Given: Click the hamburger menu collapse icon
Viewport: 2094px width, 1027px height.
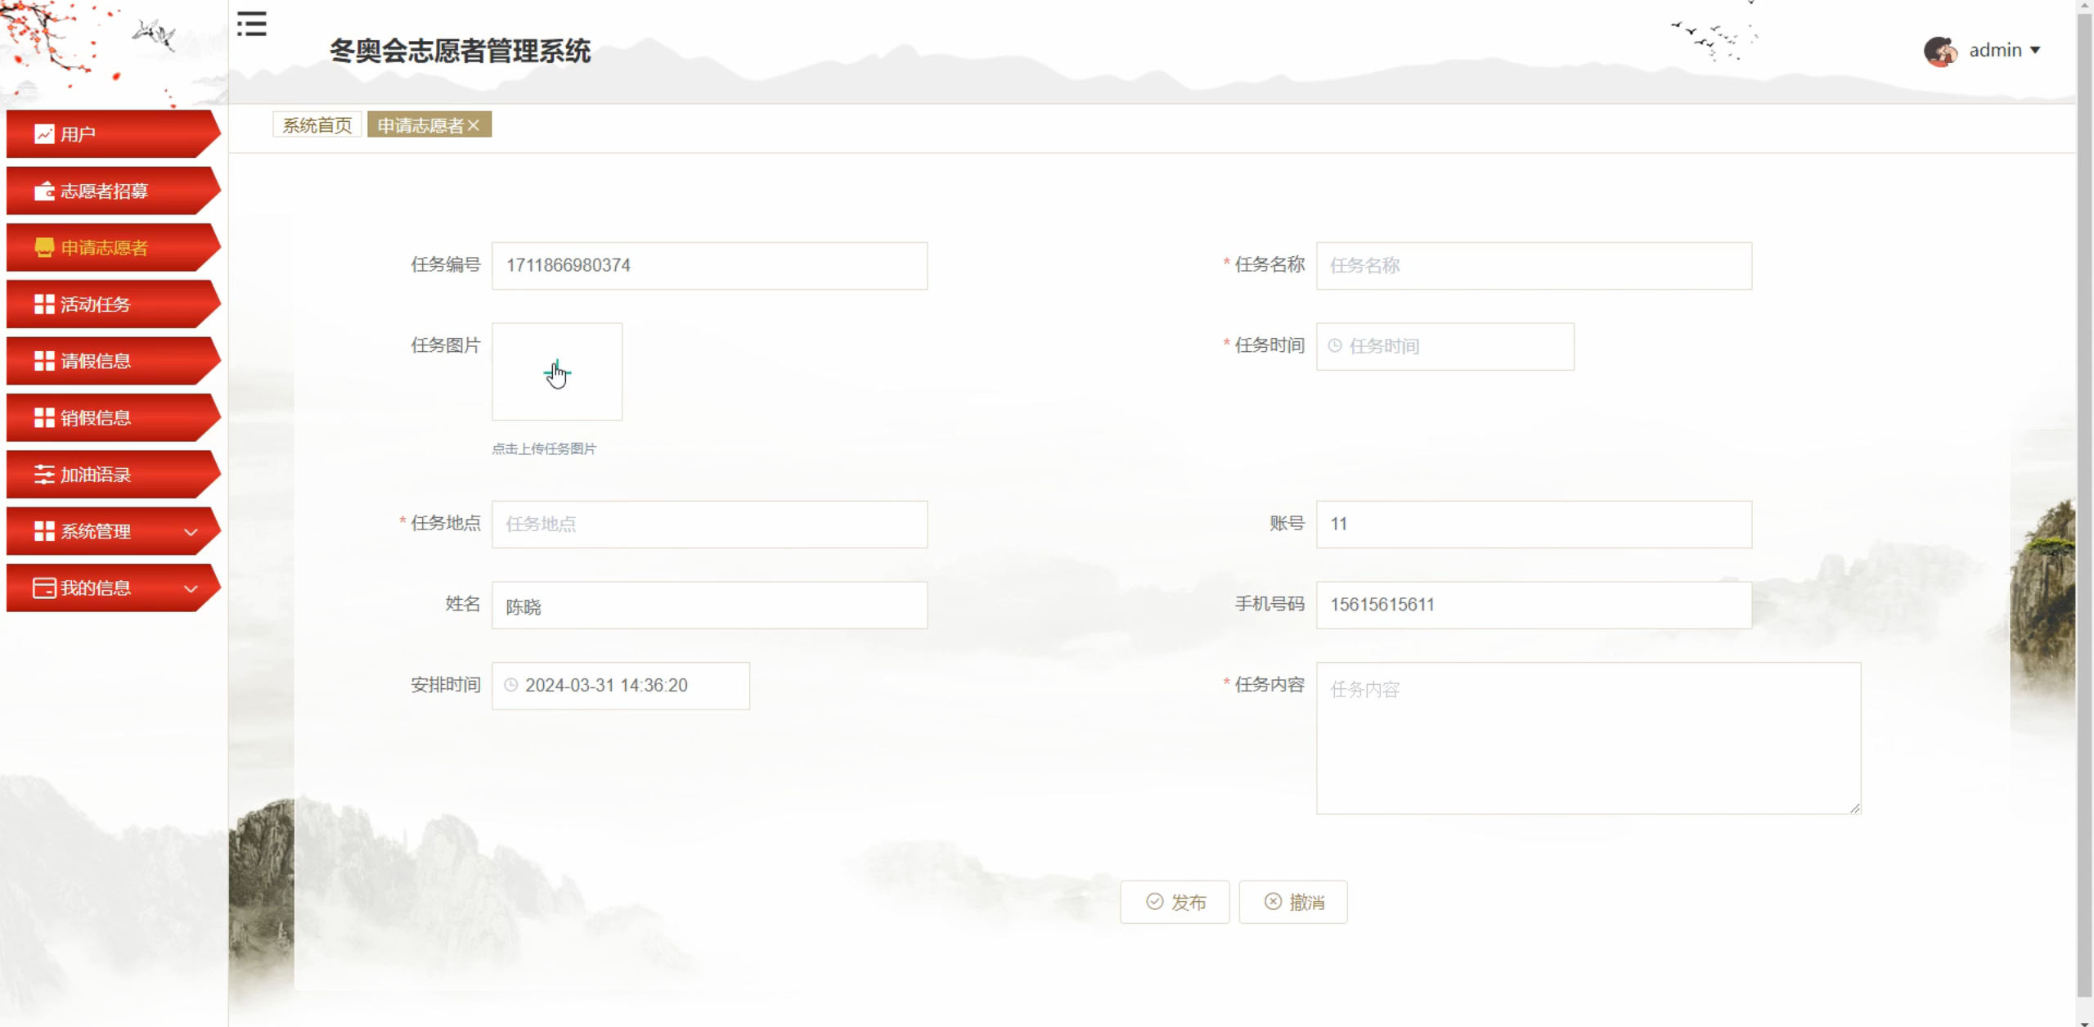Looking at the screenshot, I should pyautogui.click(x=251, y=25).
